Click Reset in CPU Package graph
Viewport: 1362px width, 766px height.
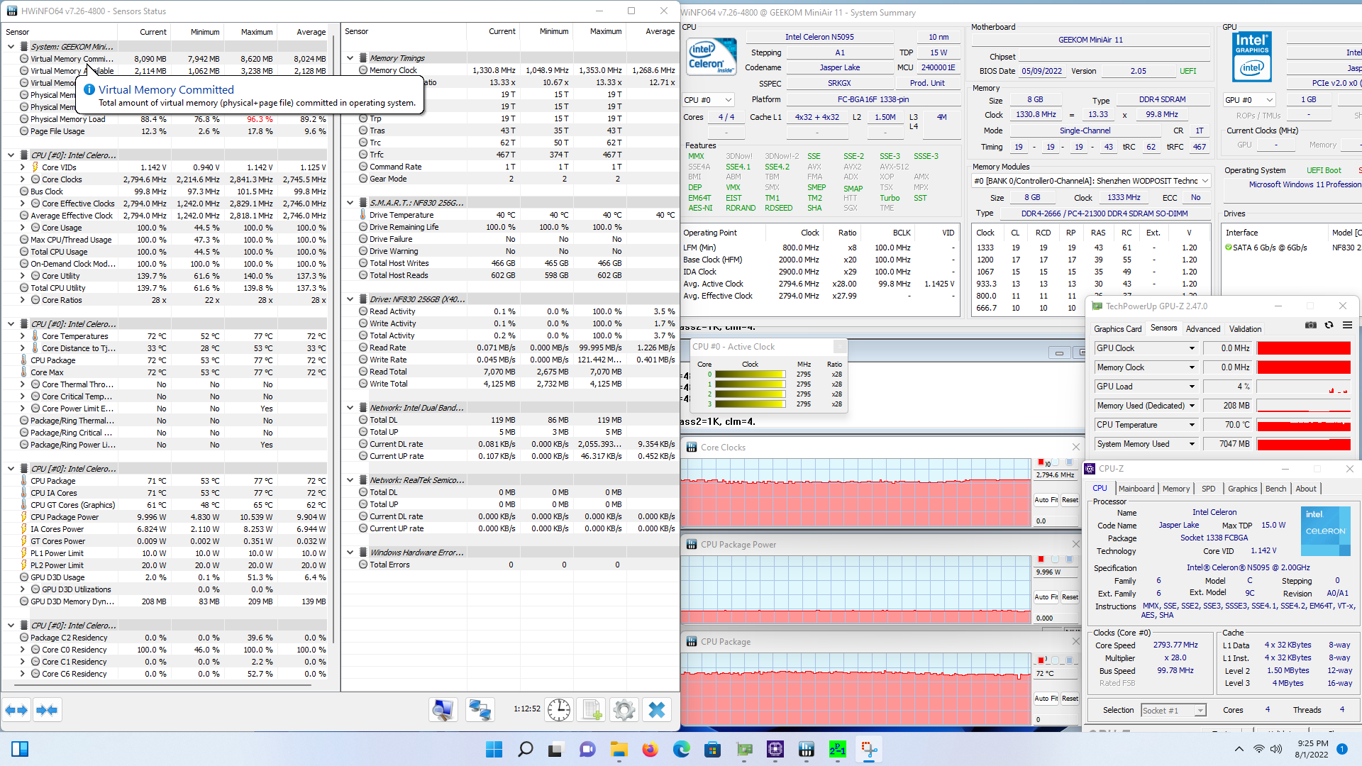[1070, 699]
